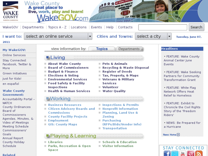
Task: Open Inspections & Permits link
Action: 120,105
